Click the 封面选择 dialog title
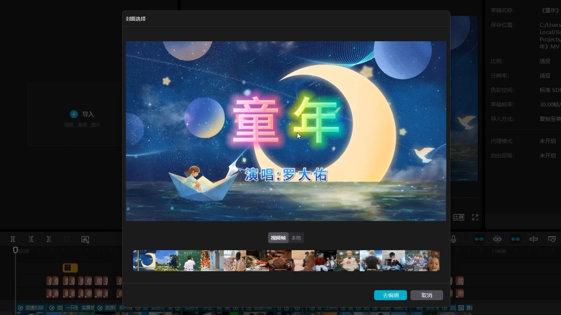 click(x=136, y=19)
